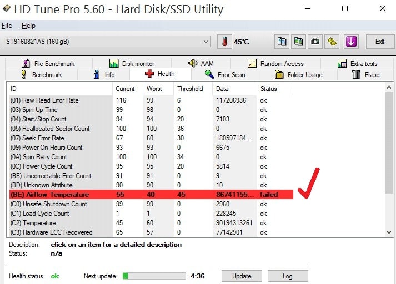396x284 pixels.
Task: Click the copy screenshot to clipboard icon
Action: pos(298,42)
